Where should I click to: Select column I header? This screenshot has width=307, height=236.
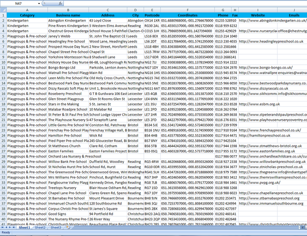[x=258, y=10]
